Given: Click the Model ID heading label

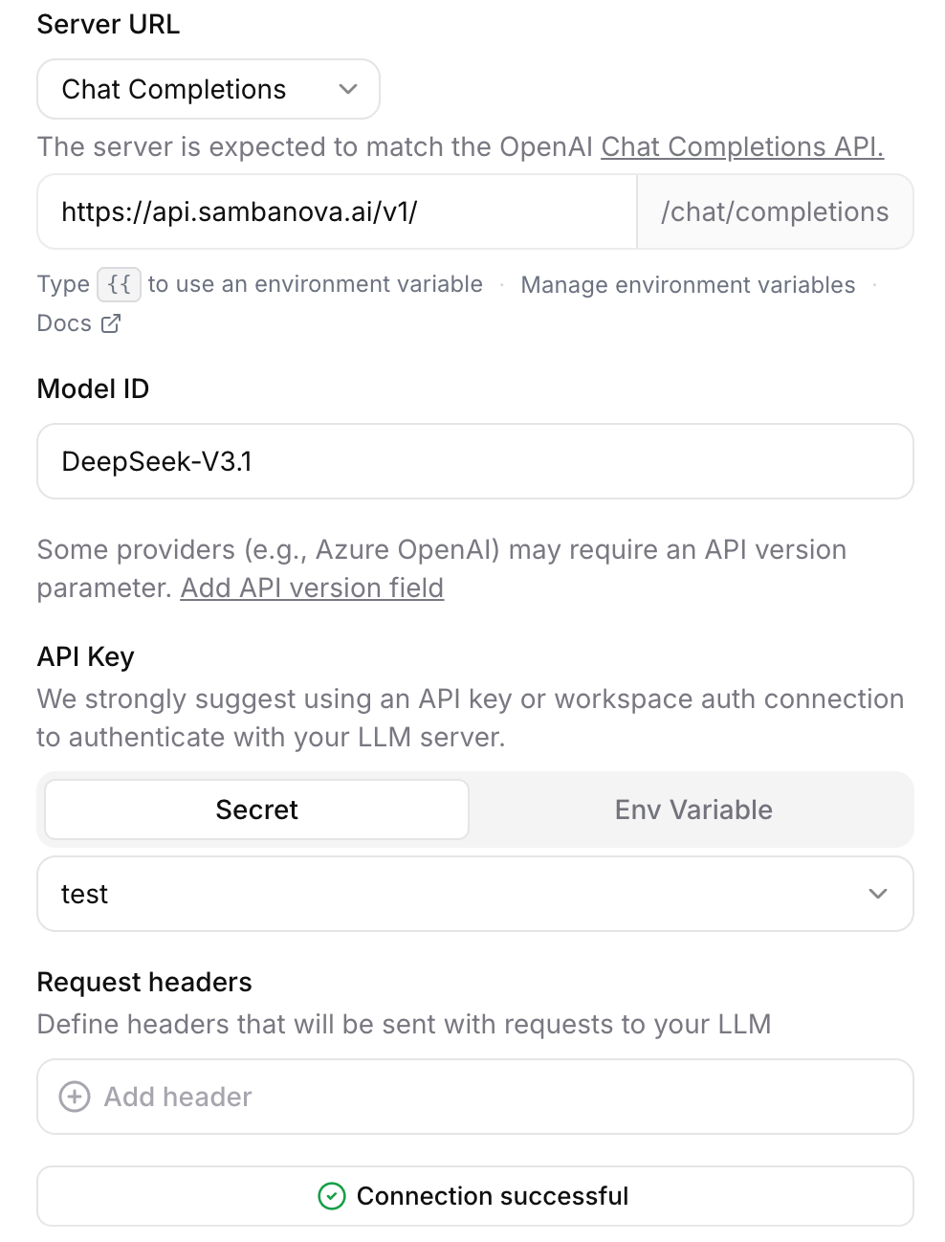Looking at the screenshot, I should click(x=93, y=388).
